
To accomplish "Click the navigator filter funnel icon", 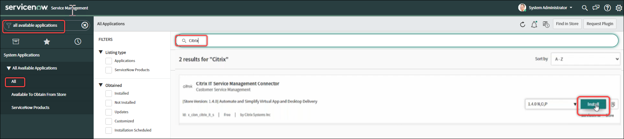I will point(9,25).
